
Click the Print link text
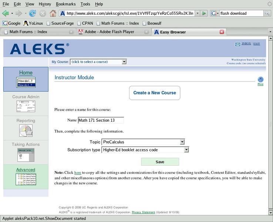point(260,84)
